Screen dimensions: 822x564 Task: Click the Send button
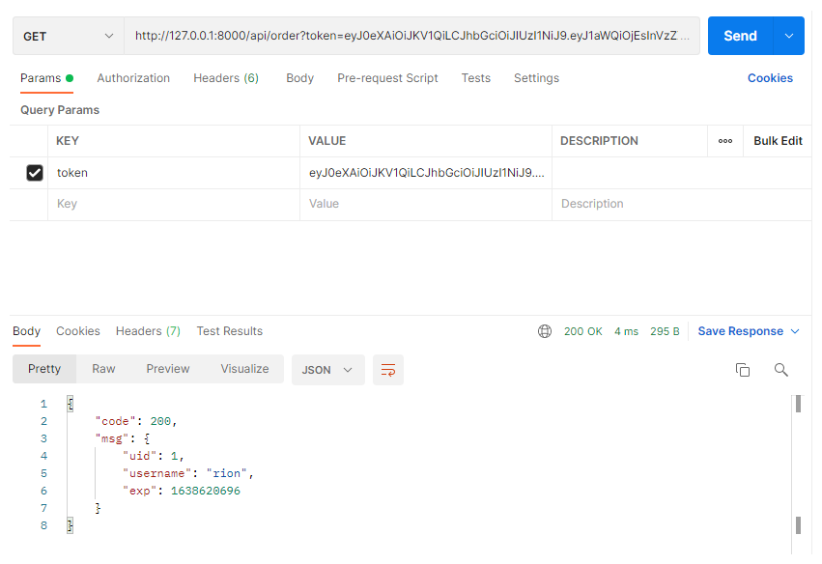coord(740,36)
